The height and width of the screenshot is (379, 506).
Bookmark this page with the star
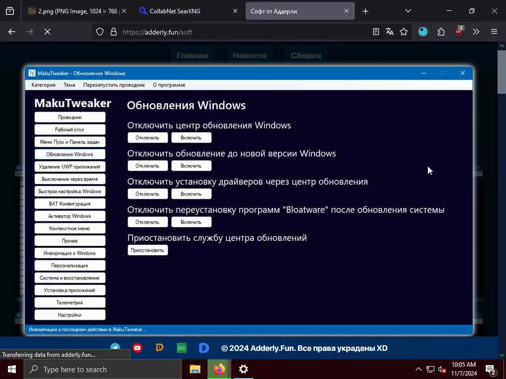404,32
